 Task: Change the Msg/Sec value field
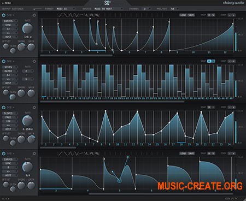click(x=174, y=9)
